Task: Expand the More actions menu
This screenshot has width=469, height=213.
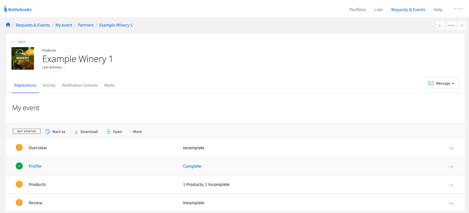Action: [136, 132]
